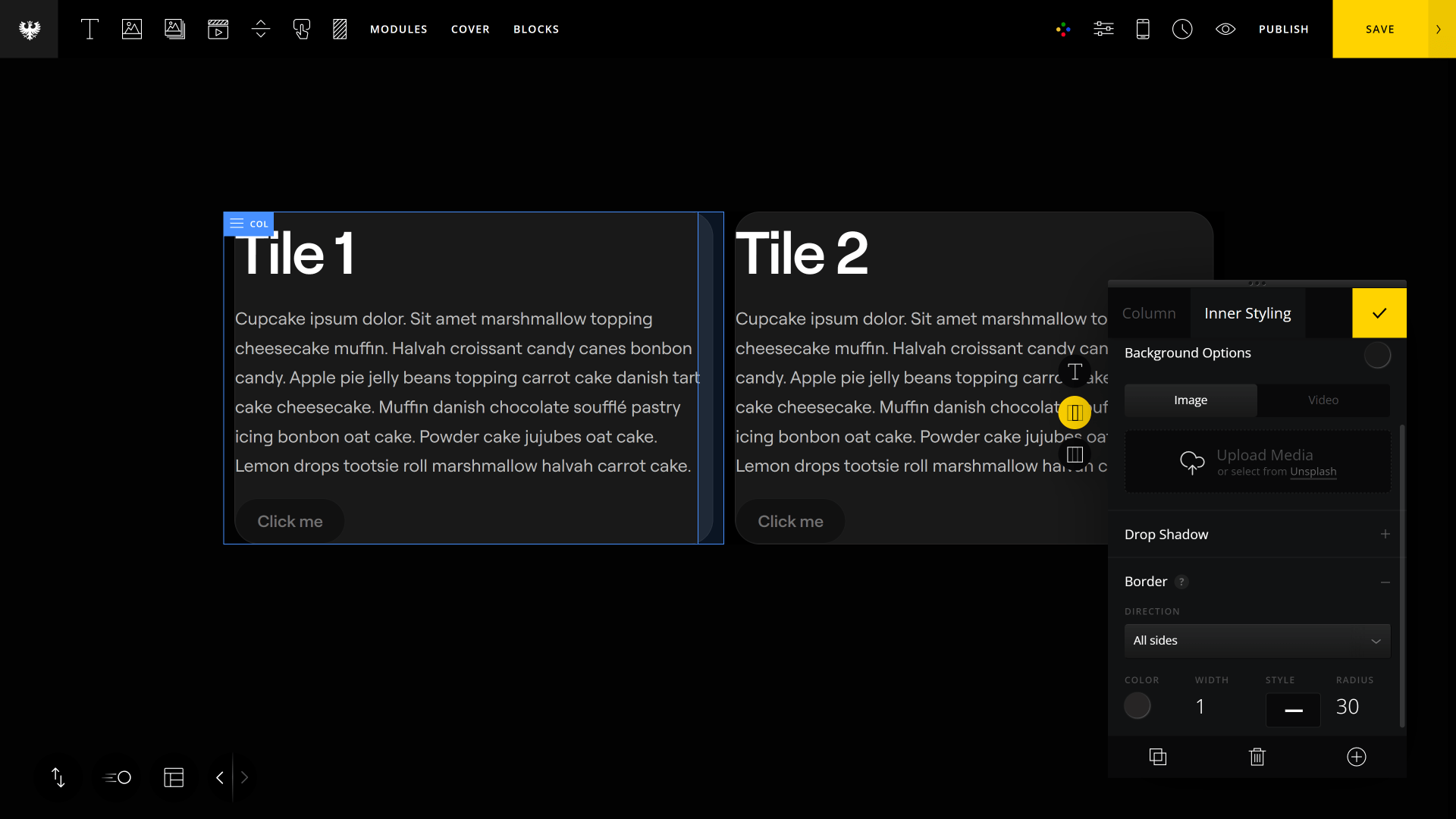The width and height of the screenshot is (1456, 819).
Task: Toggle the preview eye icon
Action: point(1225,29)
